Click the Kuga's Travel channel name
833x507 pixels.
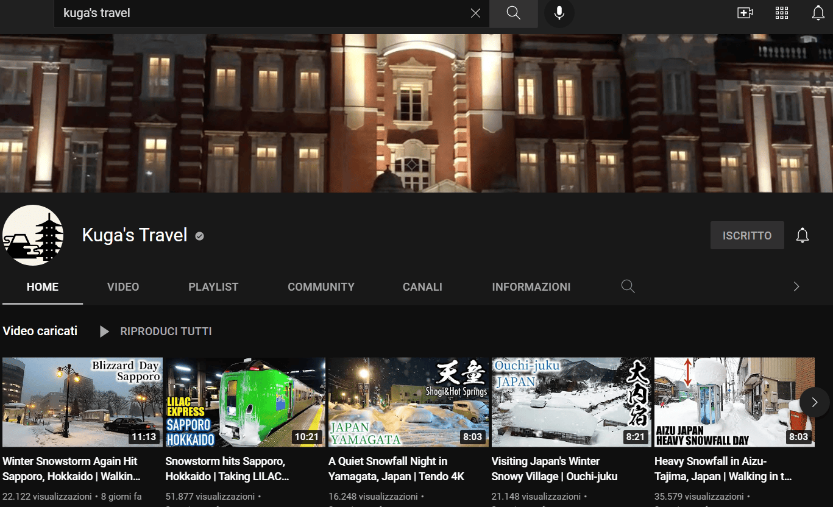[135, 235]
